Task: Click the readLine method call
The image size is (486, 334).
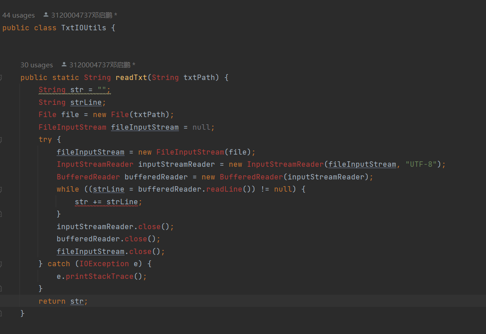Action: (224, 189)
